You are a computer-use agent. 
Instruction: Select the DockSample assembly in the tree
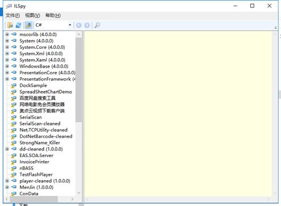tap(33, 85)
